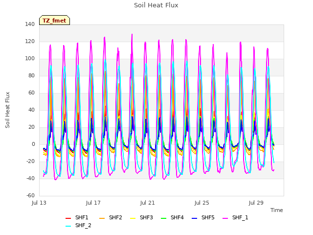Click the TZ_fmet label box
This screenshot has height=235, width=313.
54,20
